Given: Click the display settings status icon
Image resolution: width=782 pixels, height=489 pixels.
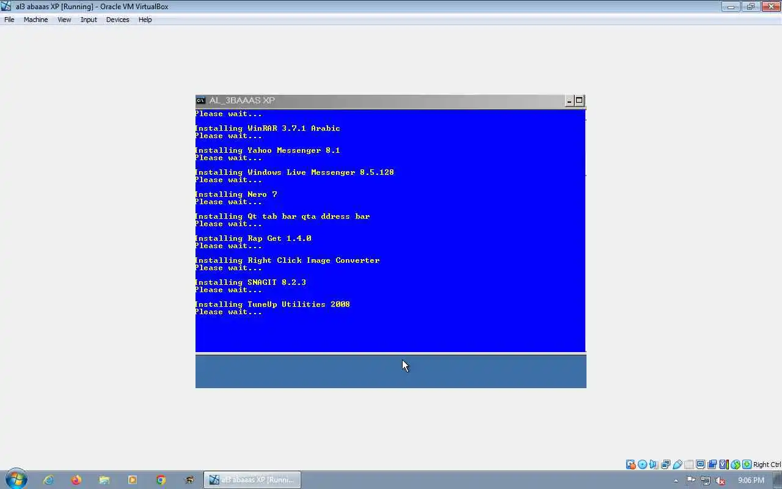Looking at the screenshot, I should click(x=701, y=465).
